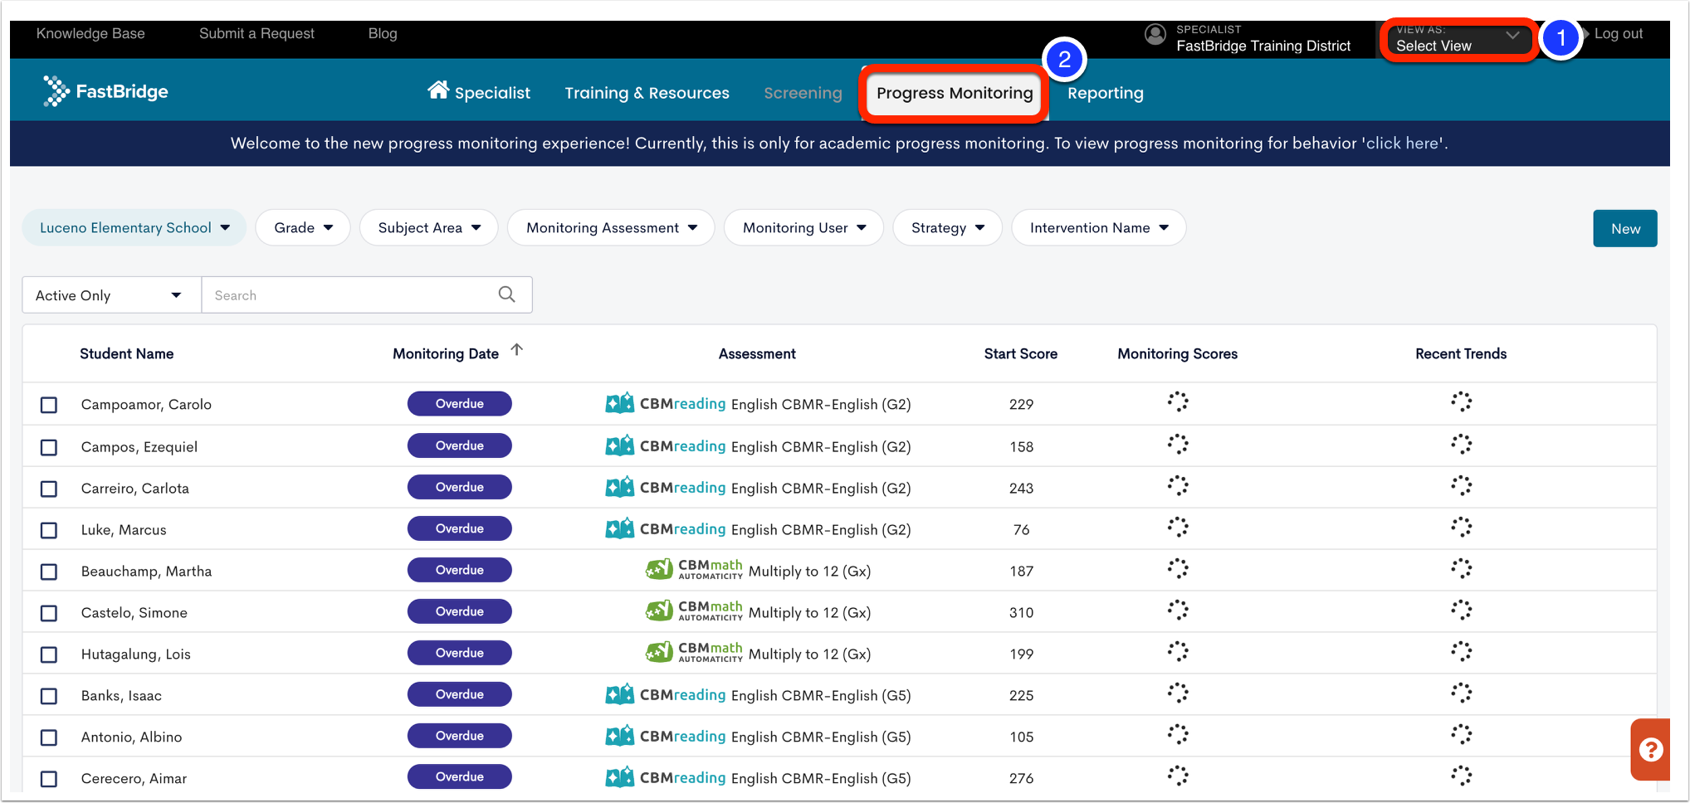This screenshot has height=803, width=1690.
Task: Go to the Specialist tab
Action: 479,92
